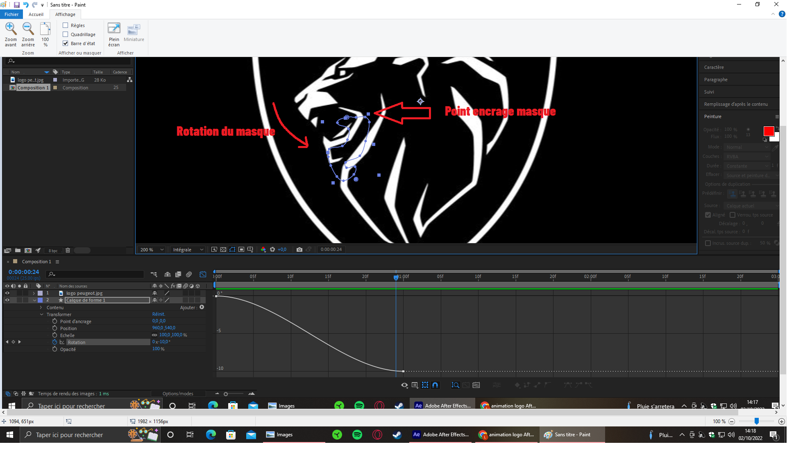Hide the logo peugeot.jpg layer eye
Viewport: 812px width, 474px height.
(x=7, y=293)
